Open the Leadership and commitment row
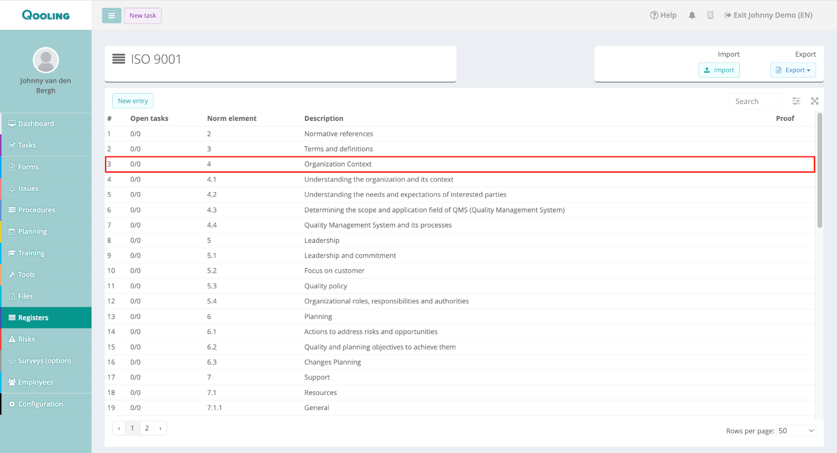 (x=460, y=255)
